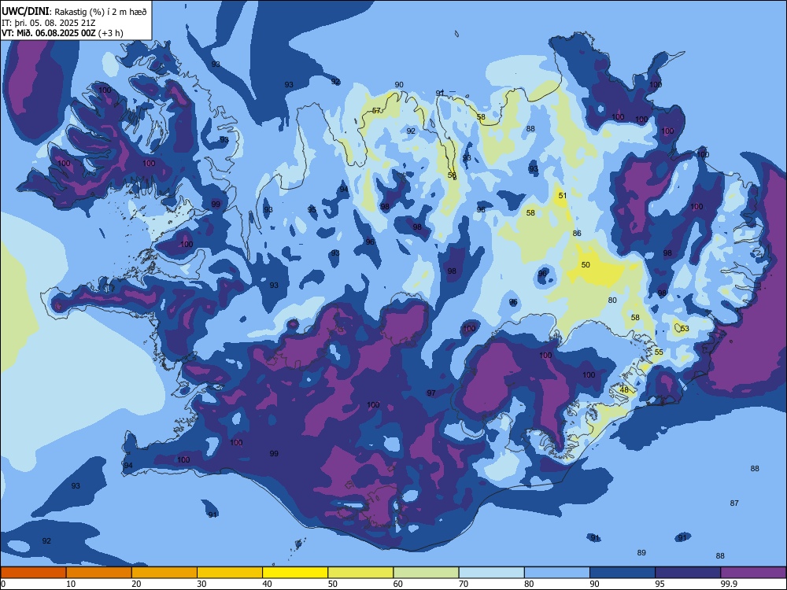Screen dimensions: 787x590
Task: Click the 'VT: Mið. 06.08.2025 00Z (+3 h)' line
Action: [x=62, y=33]
